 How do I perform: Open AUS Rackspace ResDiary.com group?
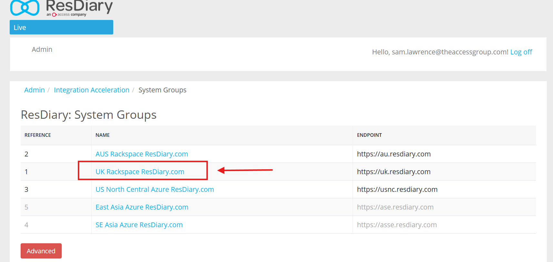[x=142, y=154]
